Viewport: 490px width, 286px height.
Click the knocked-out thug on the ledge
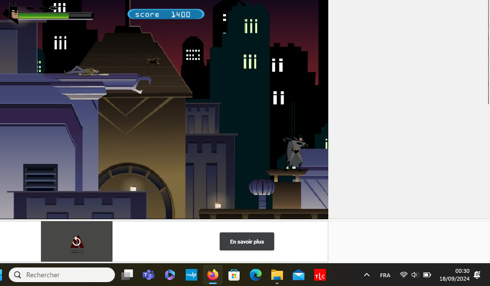pyautogui.click(x=88, y=72)
